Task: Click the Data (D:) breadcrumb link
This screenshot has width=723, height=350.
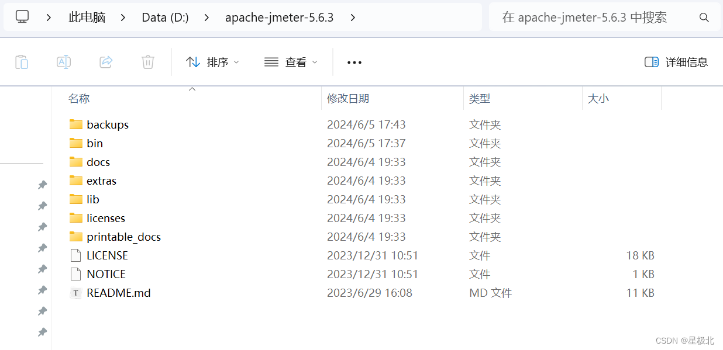Action: pos(165,18)
